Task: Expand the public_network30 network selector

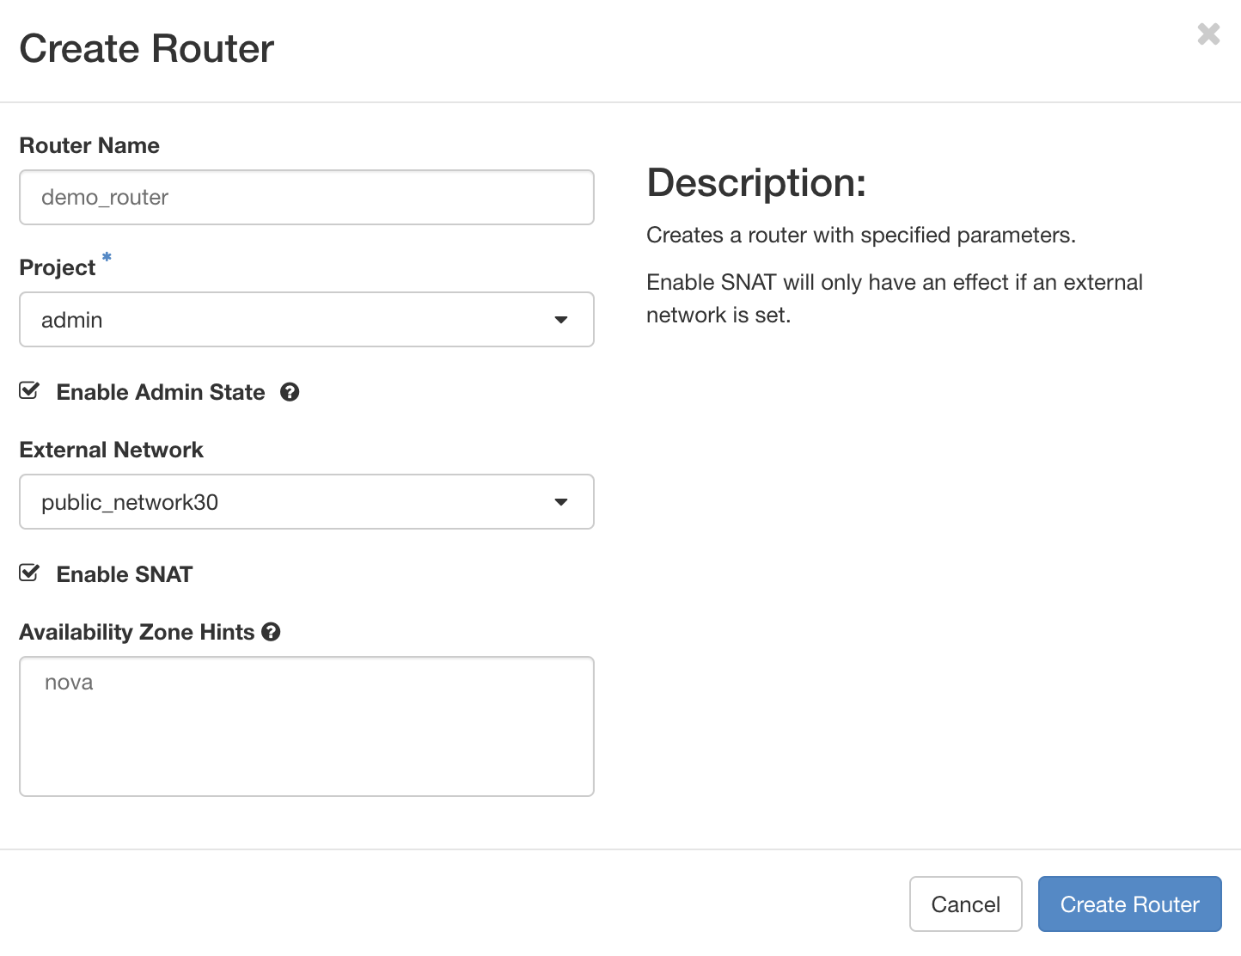Action: pos(306,502)
